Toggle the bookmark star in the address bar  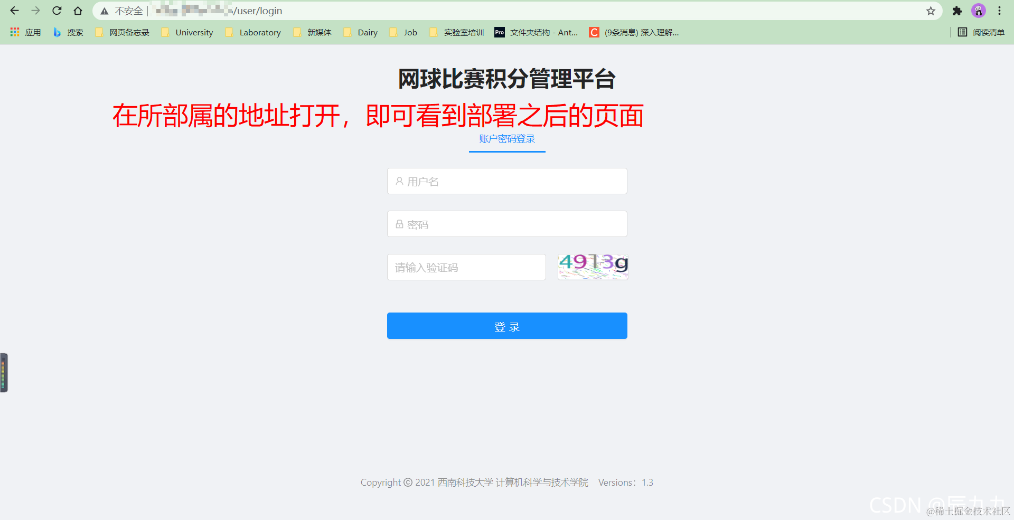[x=931, y=11]
